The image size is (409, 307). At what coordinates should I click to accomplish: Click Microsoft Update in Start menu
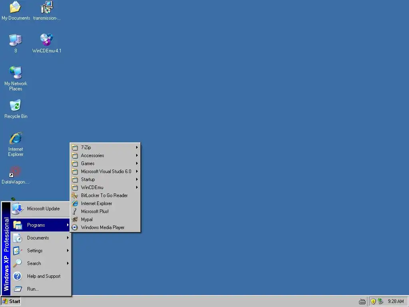40,209
